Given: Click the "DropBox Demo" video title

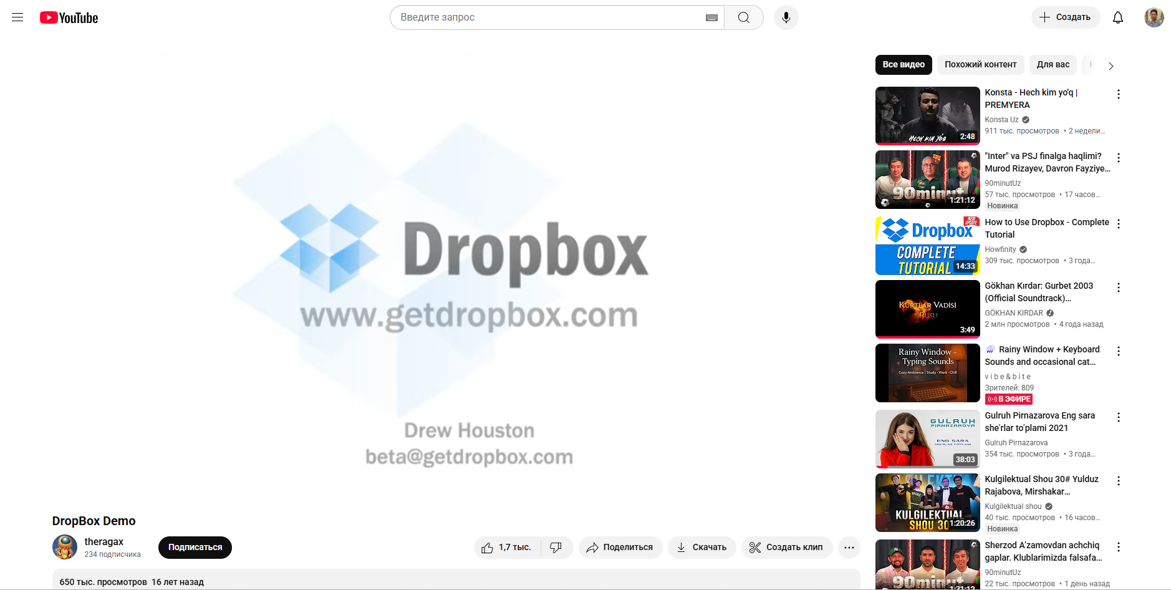Looking at the screenshot, I should pos(94,521).
